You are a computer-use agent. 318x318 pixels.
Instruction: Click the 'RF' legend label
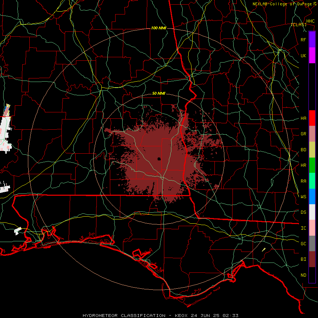[x=303, y=40]
